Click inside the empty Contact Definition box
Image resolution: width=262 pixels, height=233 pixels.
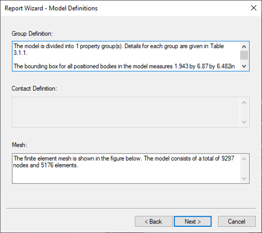pyautogui.click(x=126, y=112)
